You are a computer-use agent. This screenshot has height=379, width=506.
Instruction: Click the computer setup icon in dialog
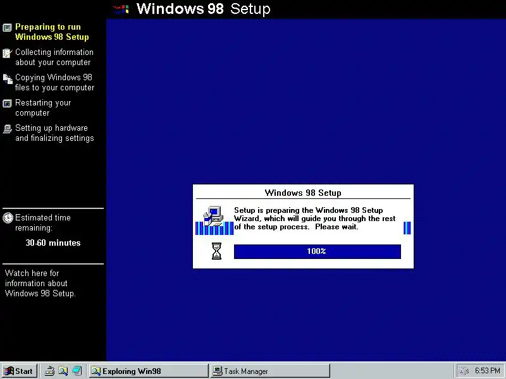tap(213, 215)
